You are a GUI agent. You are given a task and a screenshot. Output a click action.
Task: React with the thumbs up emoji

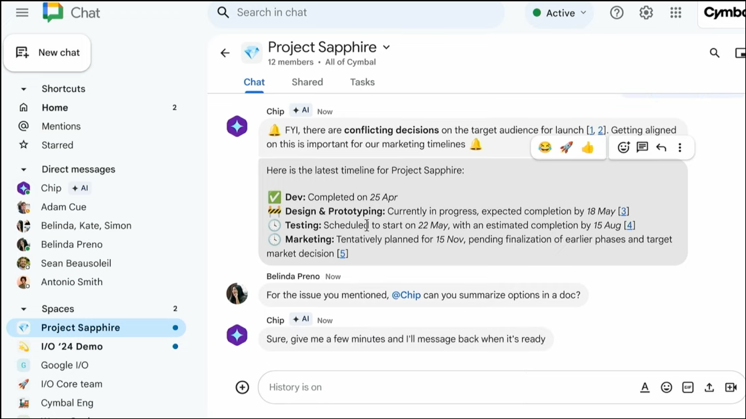point(587,147)
